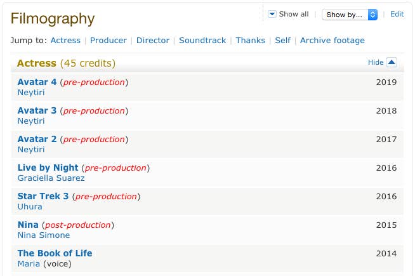
Task: Click the Hide collapse arrow icon
Action: (x=392, y=62)
